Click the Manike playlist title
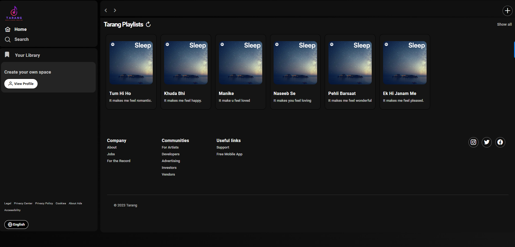515x247 pixels. (226, 93)
